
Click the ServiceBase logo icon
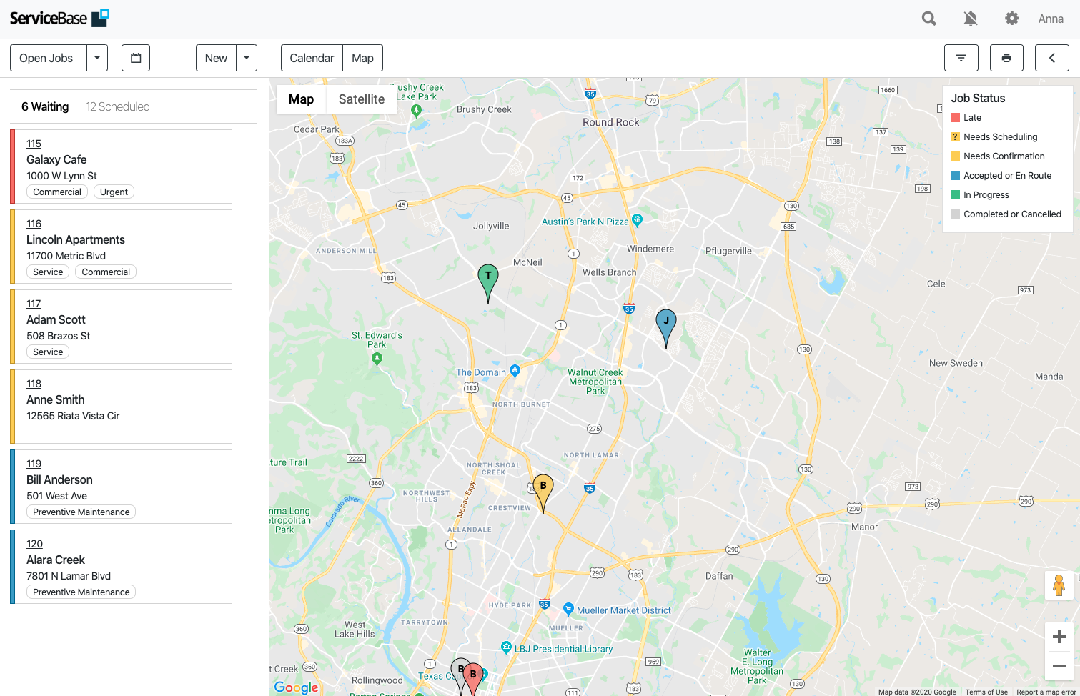pyautogui.click(x=100, y=17)
